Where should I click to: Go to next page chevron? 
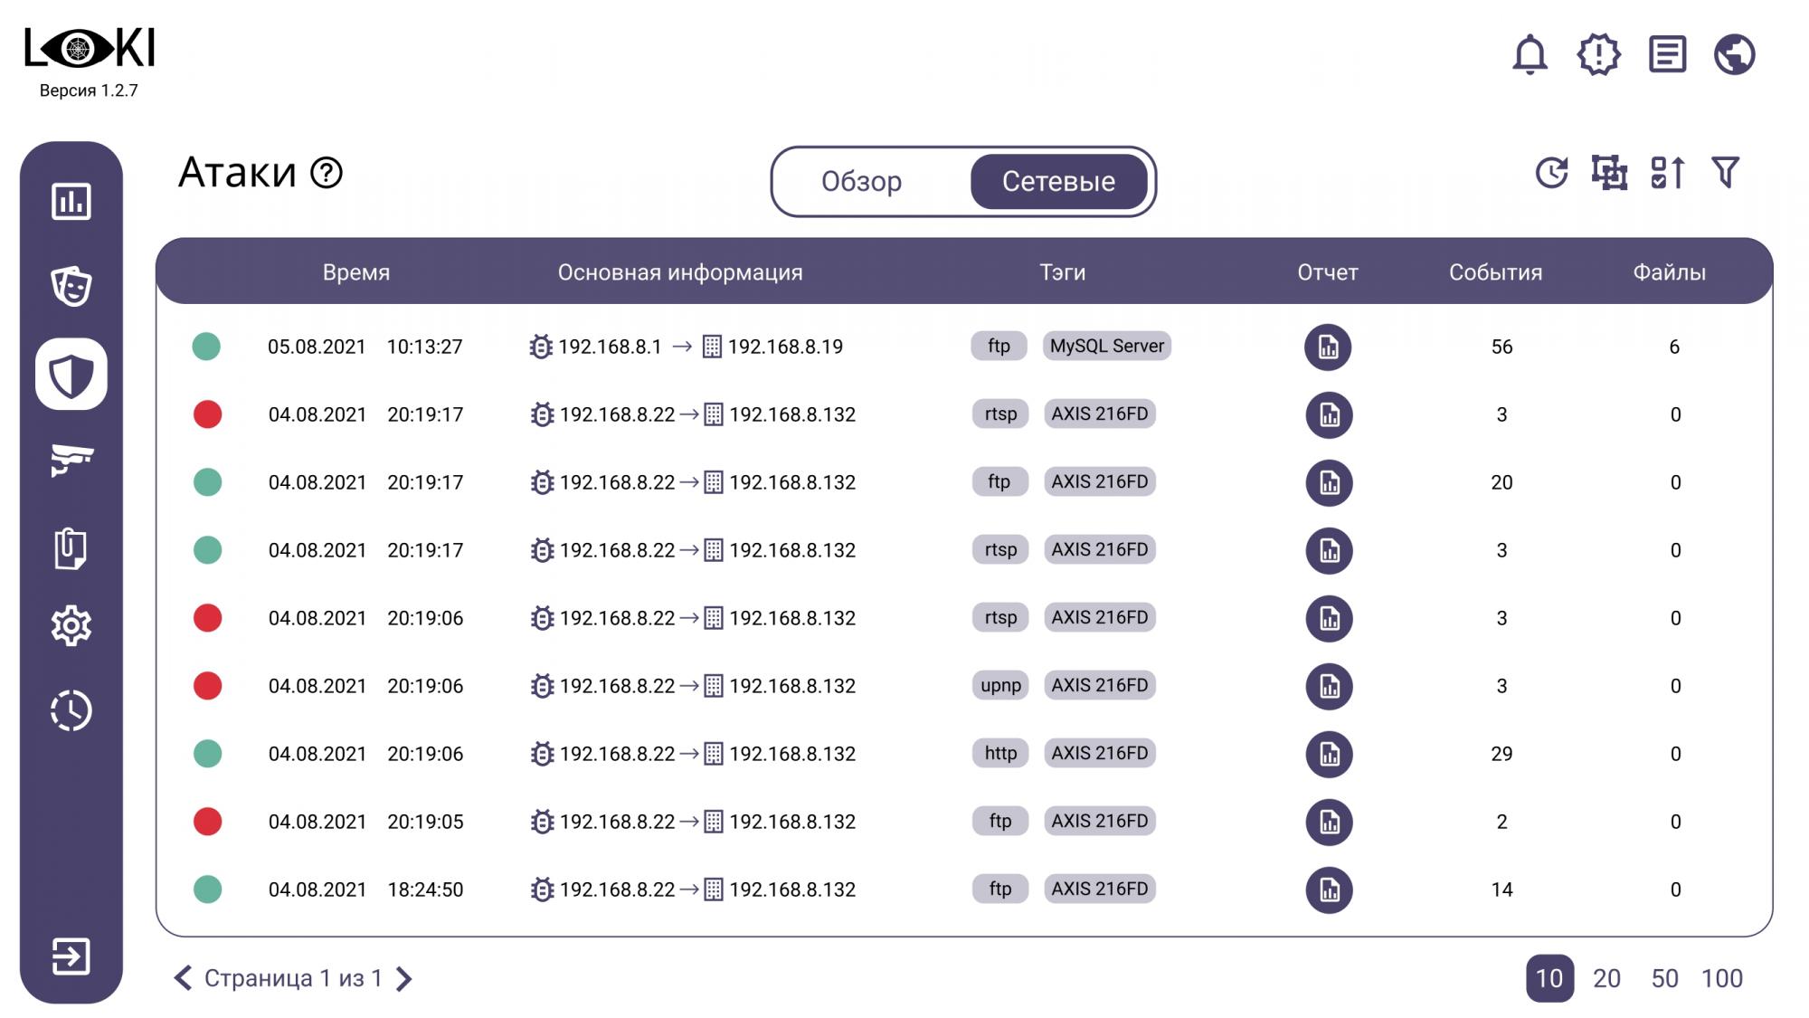[x=404, y=978]
